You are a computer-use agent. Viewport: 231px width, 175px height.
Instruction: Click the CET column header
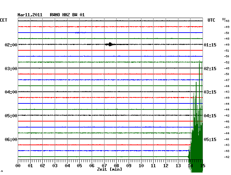coord(4,20)
